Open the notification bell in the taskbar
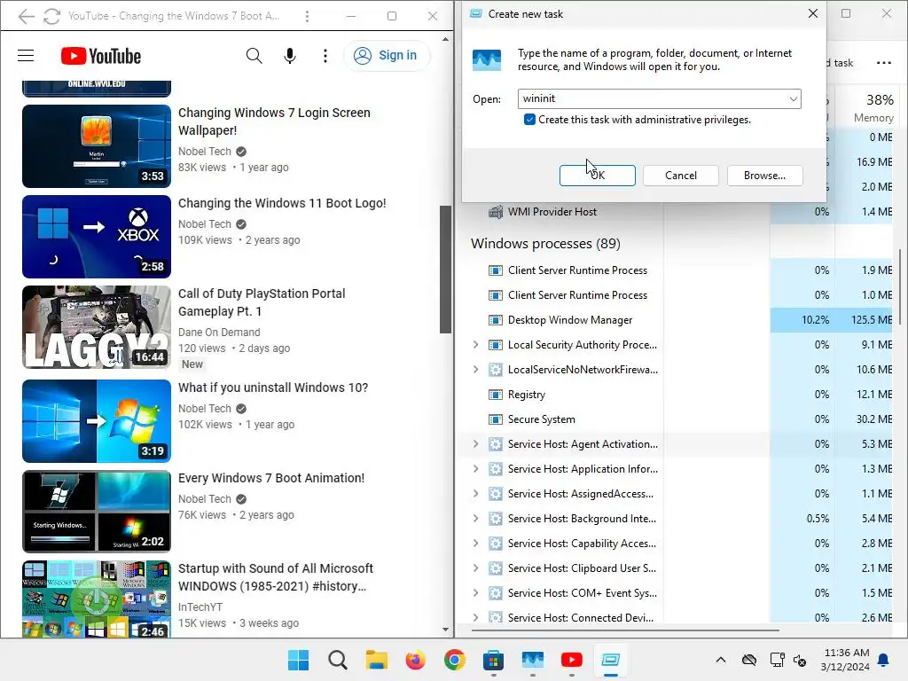The width and height of the screenshot is (908, 681). pos(884,660)
